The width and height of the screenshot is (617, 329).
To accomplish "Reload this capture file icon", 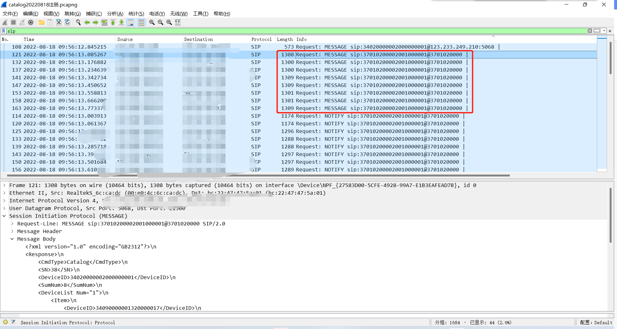I will tap(67, 22).
